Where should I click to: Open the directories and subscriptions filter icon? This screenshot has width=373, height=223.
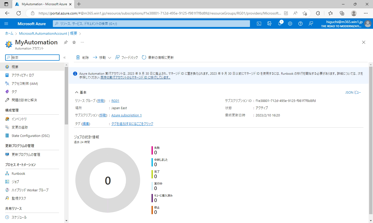point(269,24)
